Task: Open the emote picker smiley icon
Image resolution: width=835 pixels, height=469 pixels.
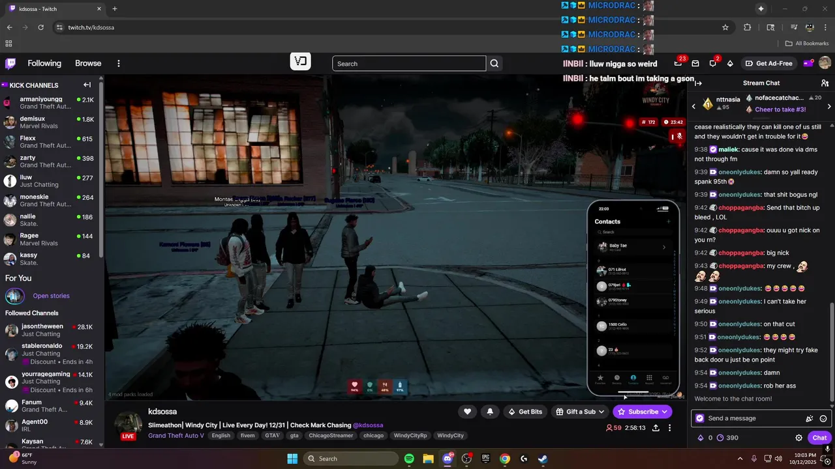Action: (x=823, y=418)
